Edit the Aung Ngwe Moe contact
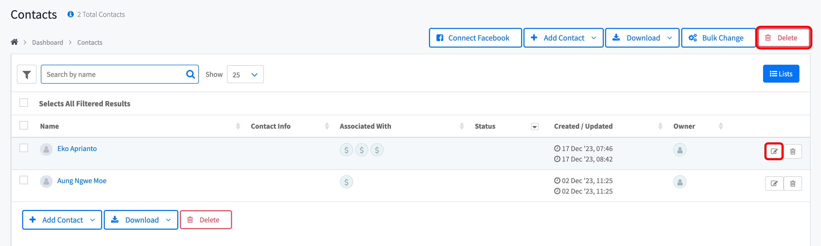This screenshot has width=821, height=246. 774,183
